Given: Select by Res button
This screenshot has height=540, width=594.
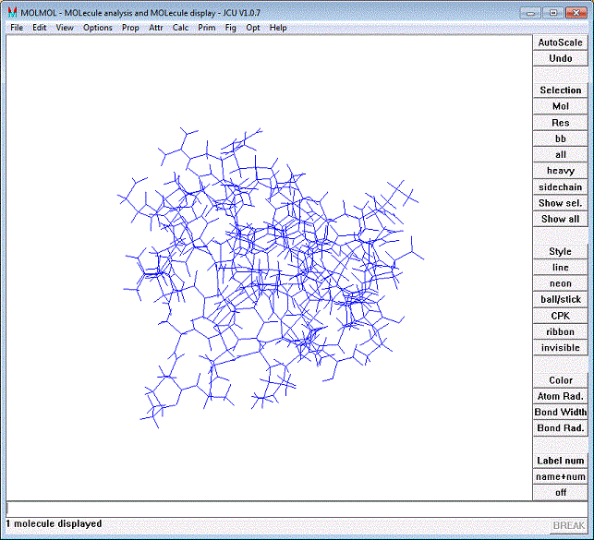Looking at the screenshot, I should coord(561,123).
